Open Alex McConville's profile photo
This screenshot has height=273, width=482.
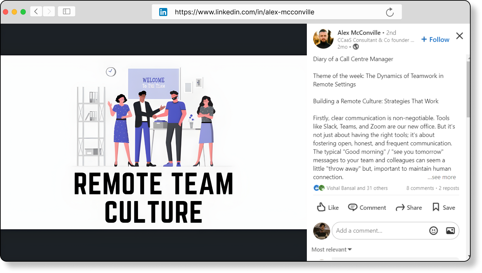click(323, 39)
